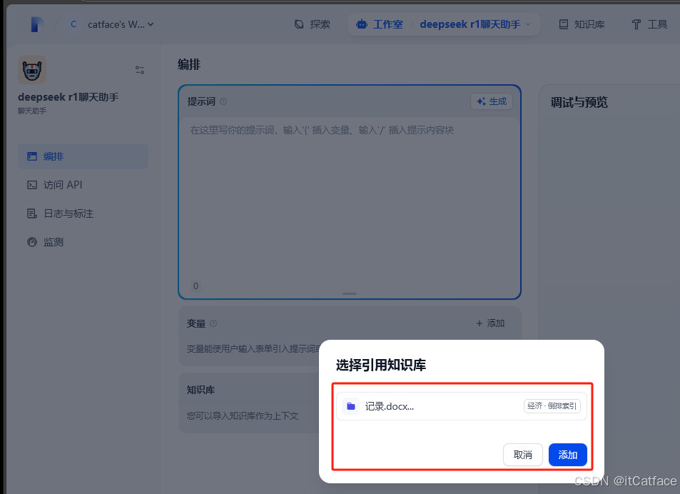Click the 生成 generate prompt button
Viewport: 680px width, 494px height.
[492, 101]
